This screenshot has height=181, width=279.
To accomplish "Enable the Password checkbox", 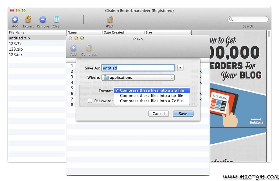I will pyautogui.click(x=90, y=101).
